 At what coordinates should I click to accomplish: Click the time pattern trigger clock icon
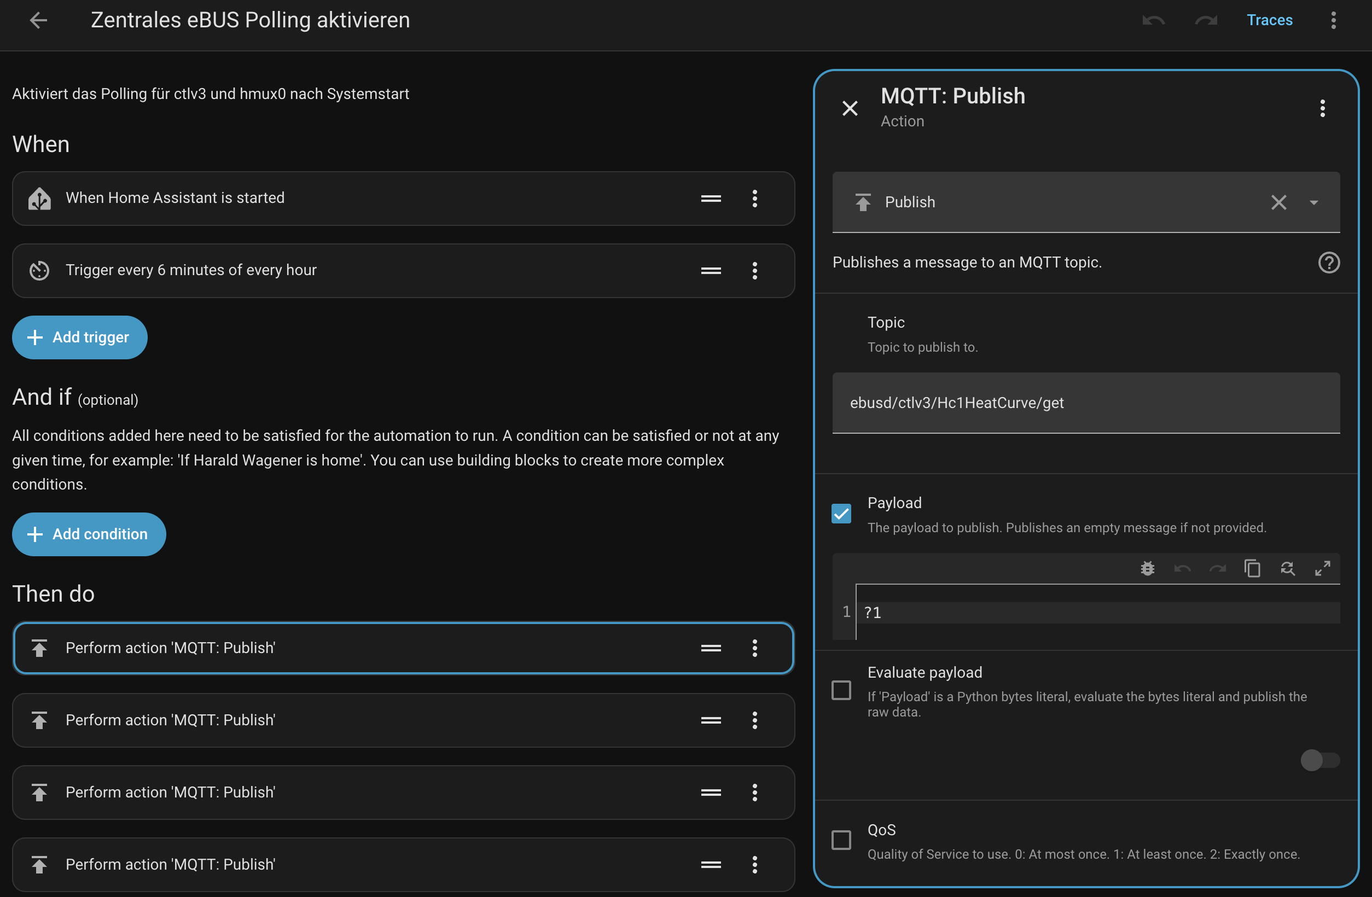tap(39, 270)
